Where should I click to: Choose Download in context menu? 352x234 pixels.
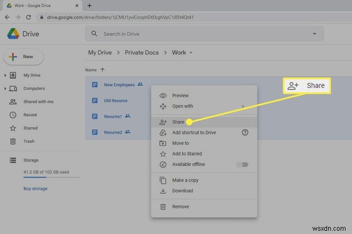pos(204,191)
